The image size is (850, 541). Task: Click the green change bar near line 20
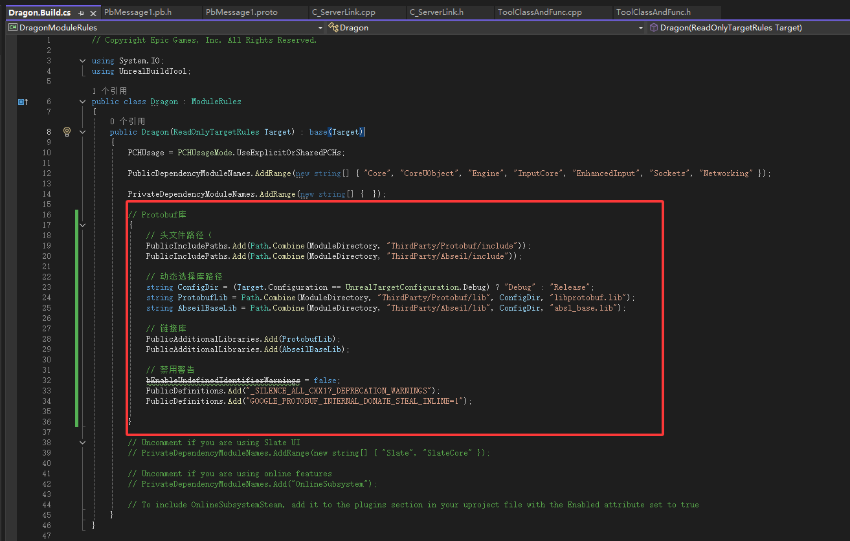tap(77, 256)
